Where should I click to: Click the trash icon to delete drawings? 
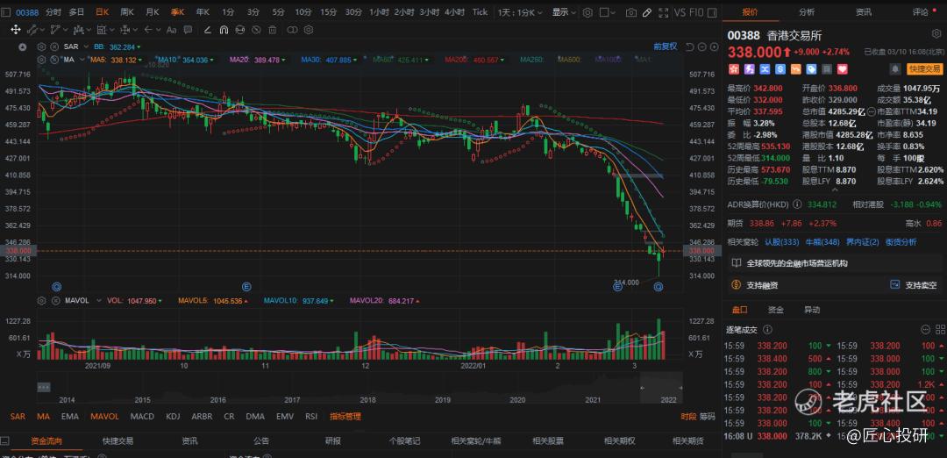[x=273, y=29]
